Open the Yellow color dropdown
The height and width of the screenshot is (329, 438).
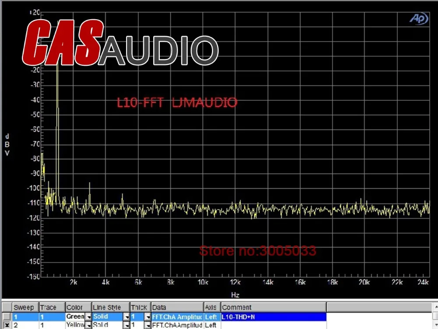click(x=88, y=325)
